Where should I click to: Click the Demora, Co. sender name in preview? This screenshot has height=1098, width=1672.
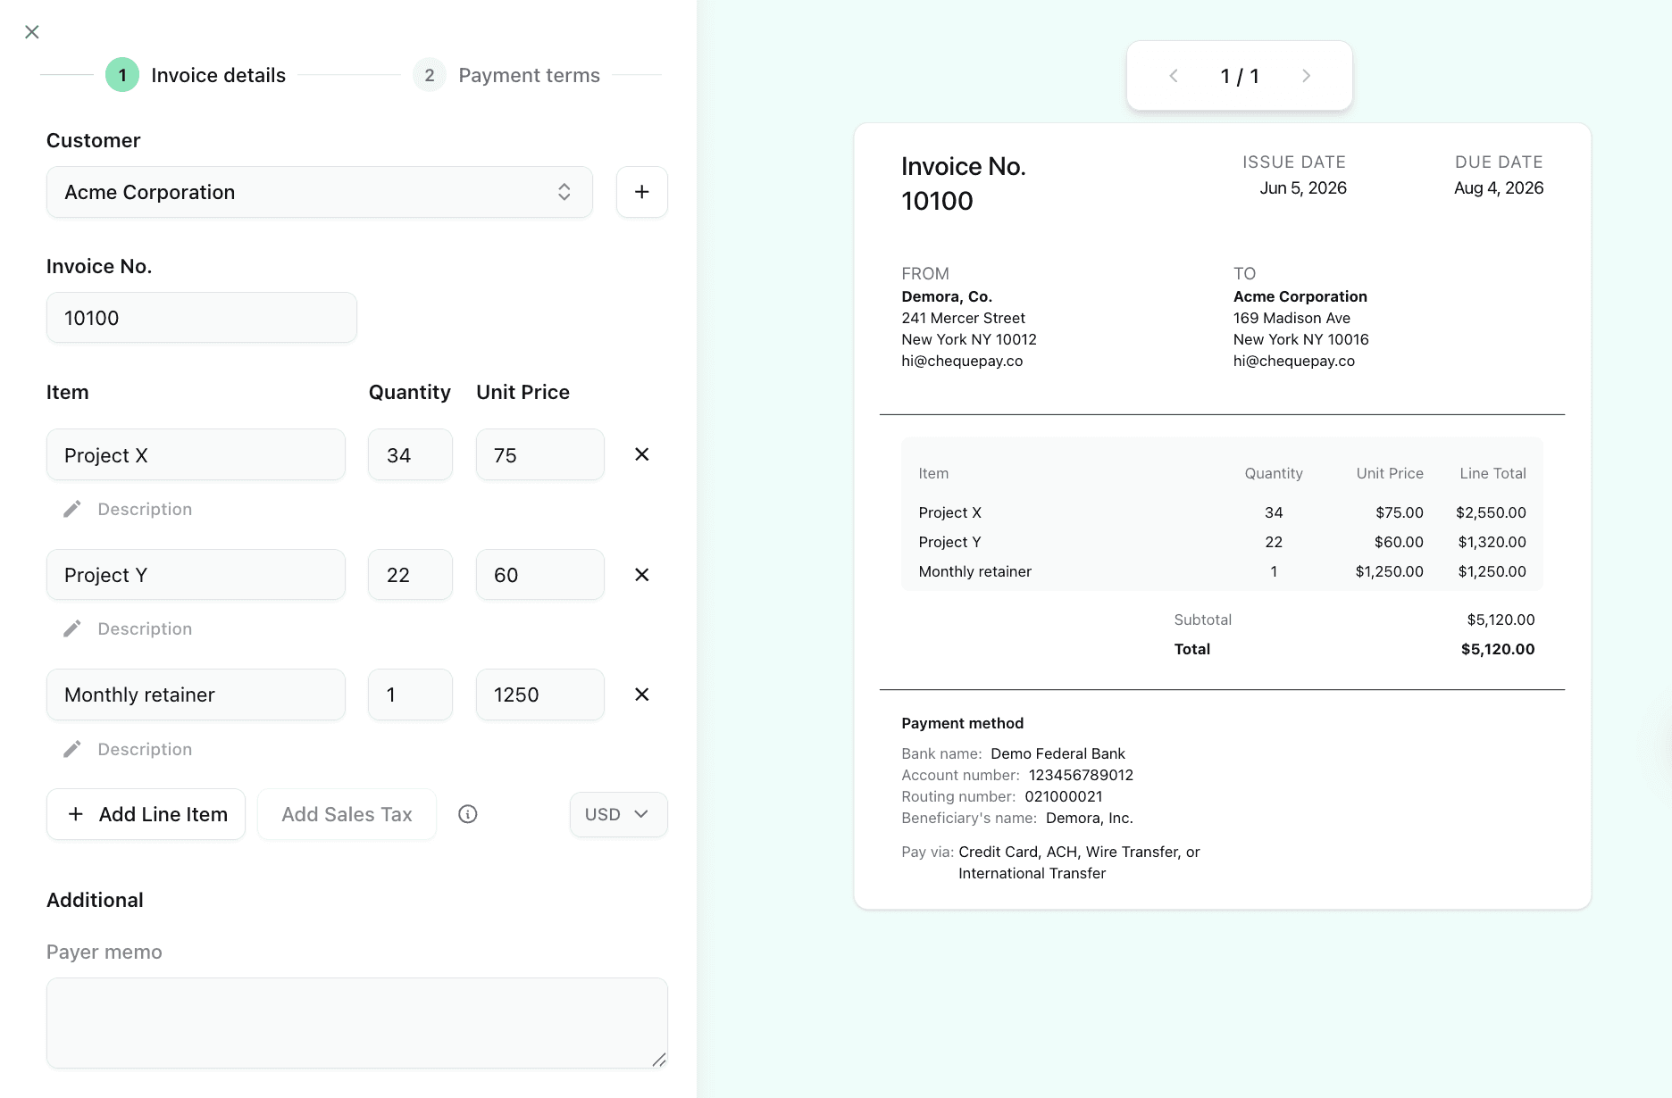(x=947, y=296)
